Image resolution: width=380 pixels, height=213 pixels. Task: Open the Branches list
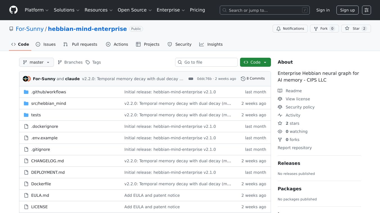pyautogui.click(x=70, y=62)
